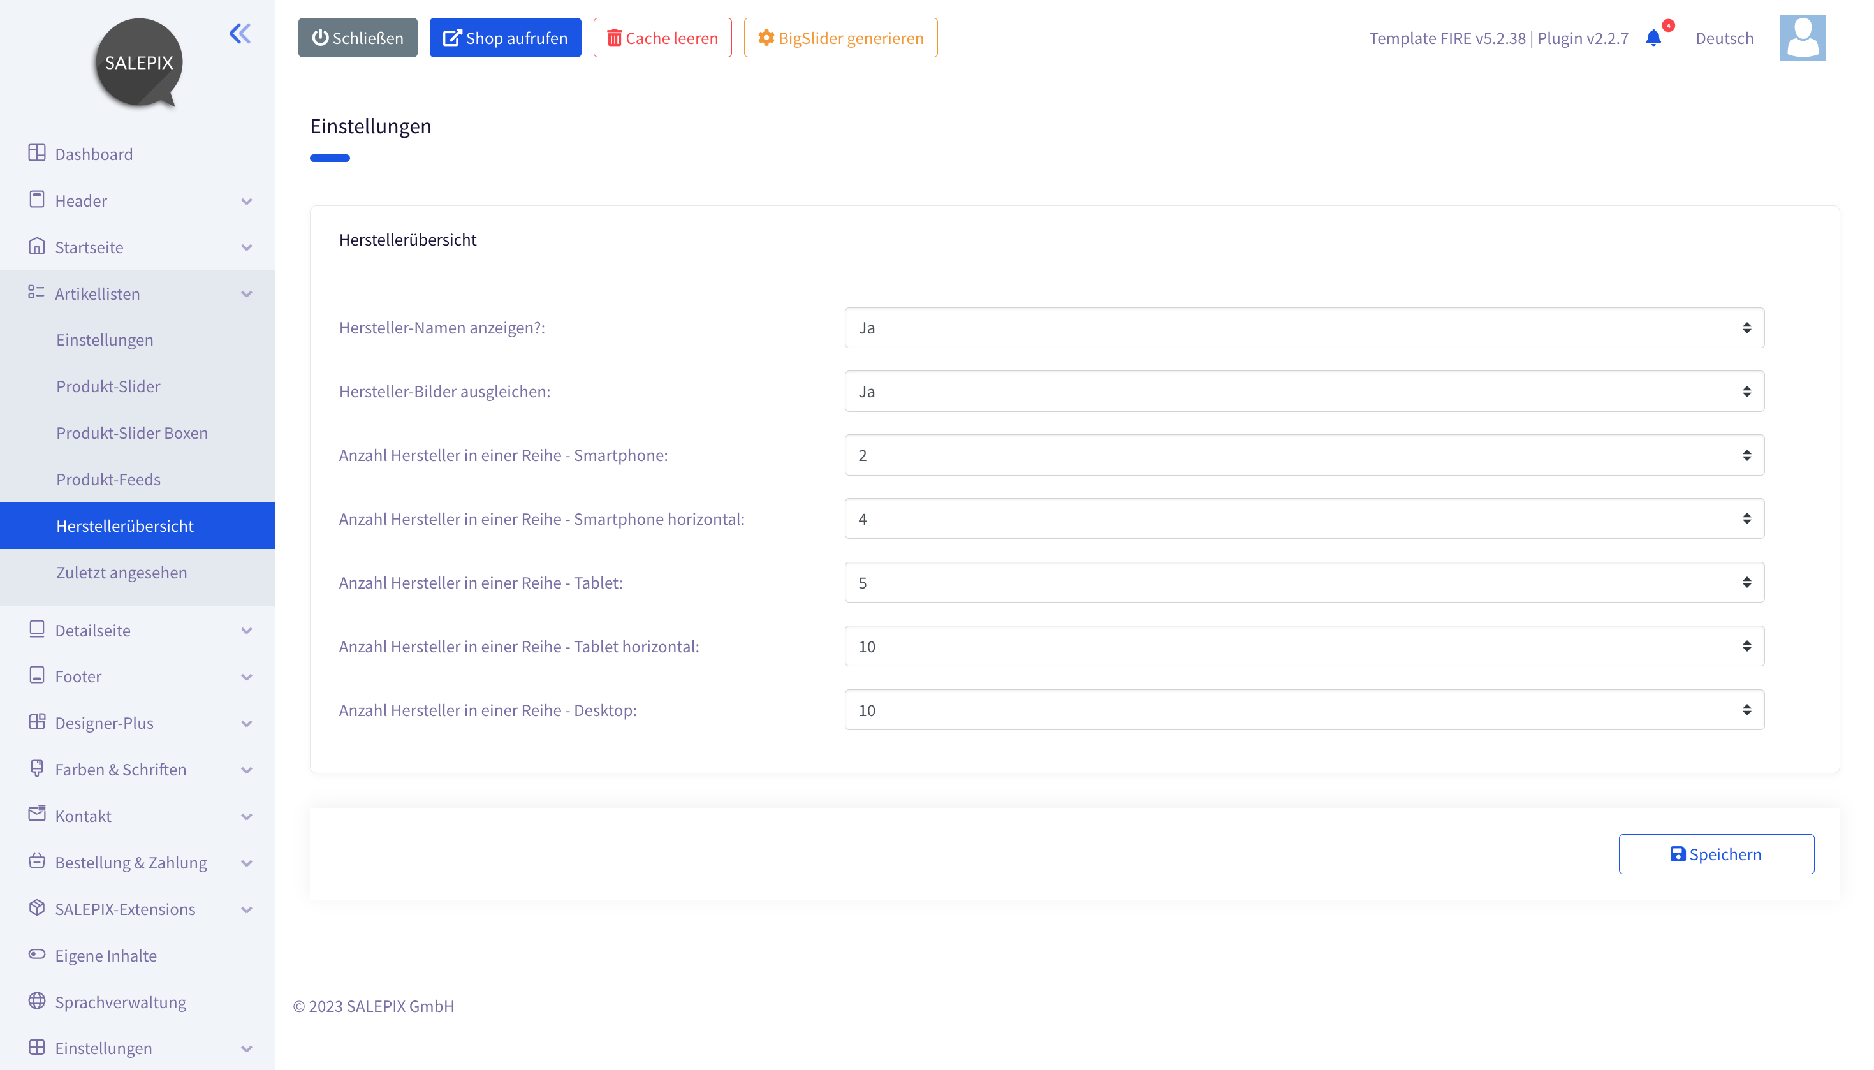Viewport: 1874px width, 1070px height.
Task: Click the 'Template FIRE v5.2.38 | Plugin v2.2.7' text
Action: coord(1498,38)
